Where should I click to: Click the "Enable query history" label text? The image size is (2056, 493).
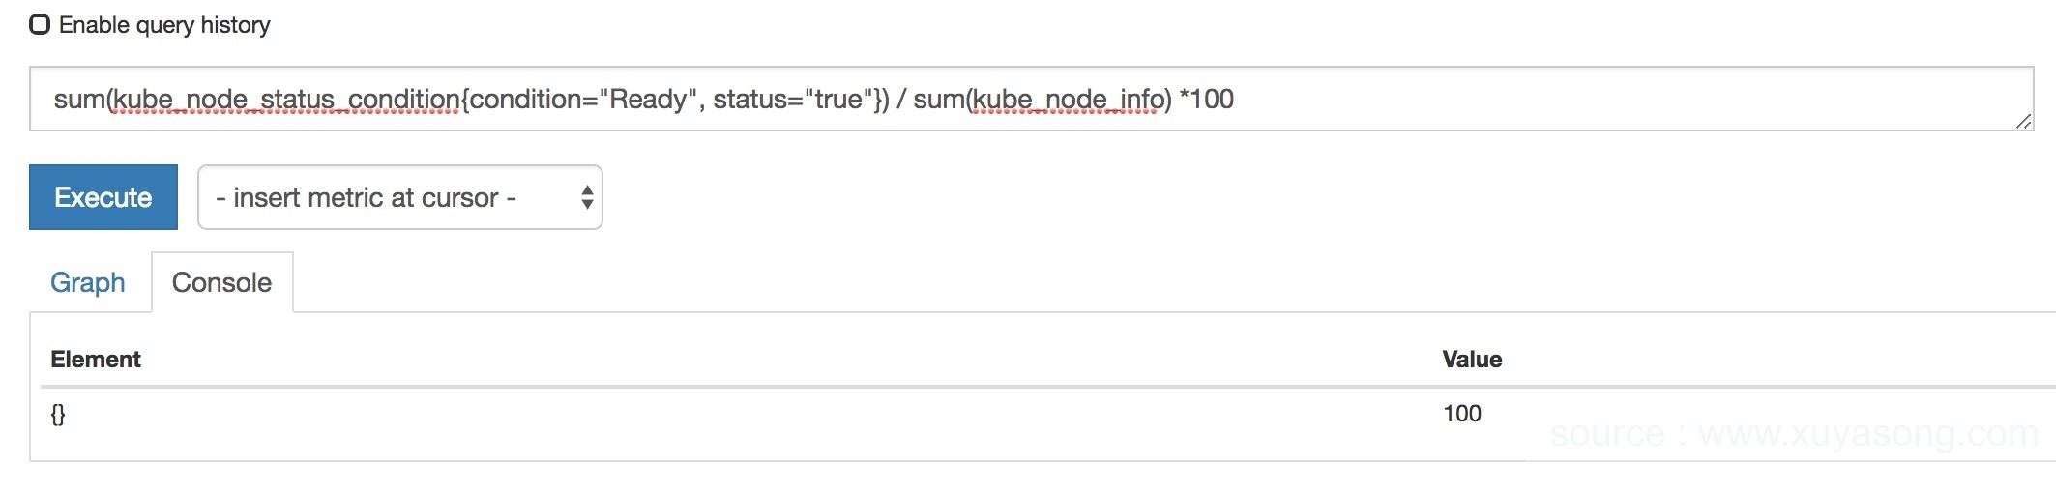164,25
